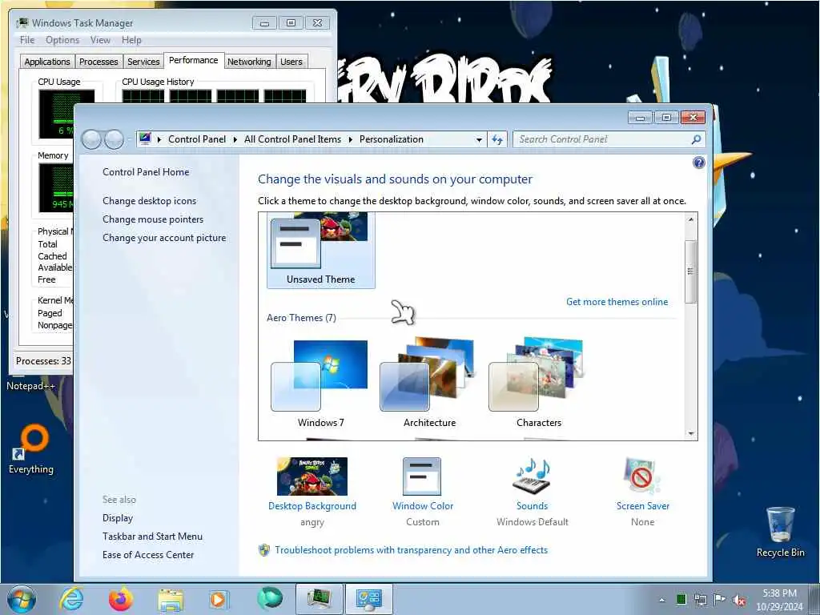Screen dimensions: 820x615
Task: Launch Internet Explorer from the taskbar
Action: coord(71,599)
